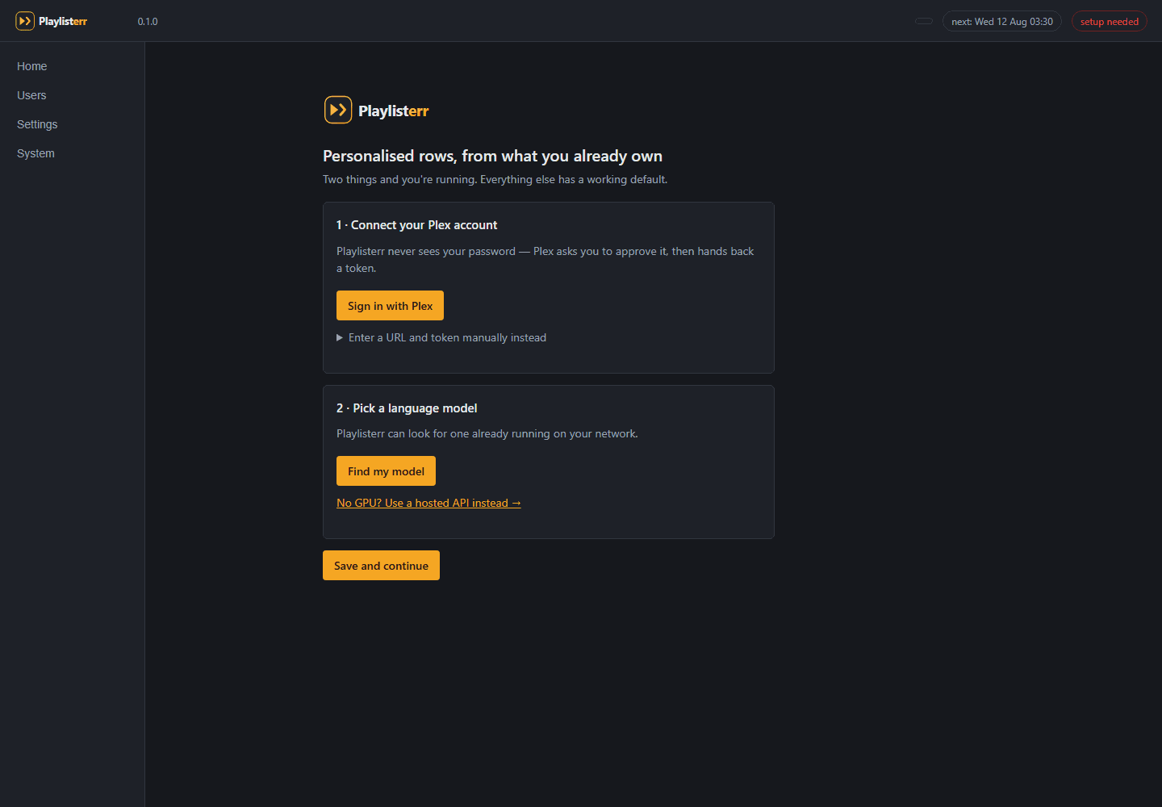Click the Sign in with Plex button

coord(390,306)
